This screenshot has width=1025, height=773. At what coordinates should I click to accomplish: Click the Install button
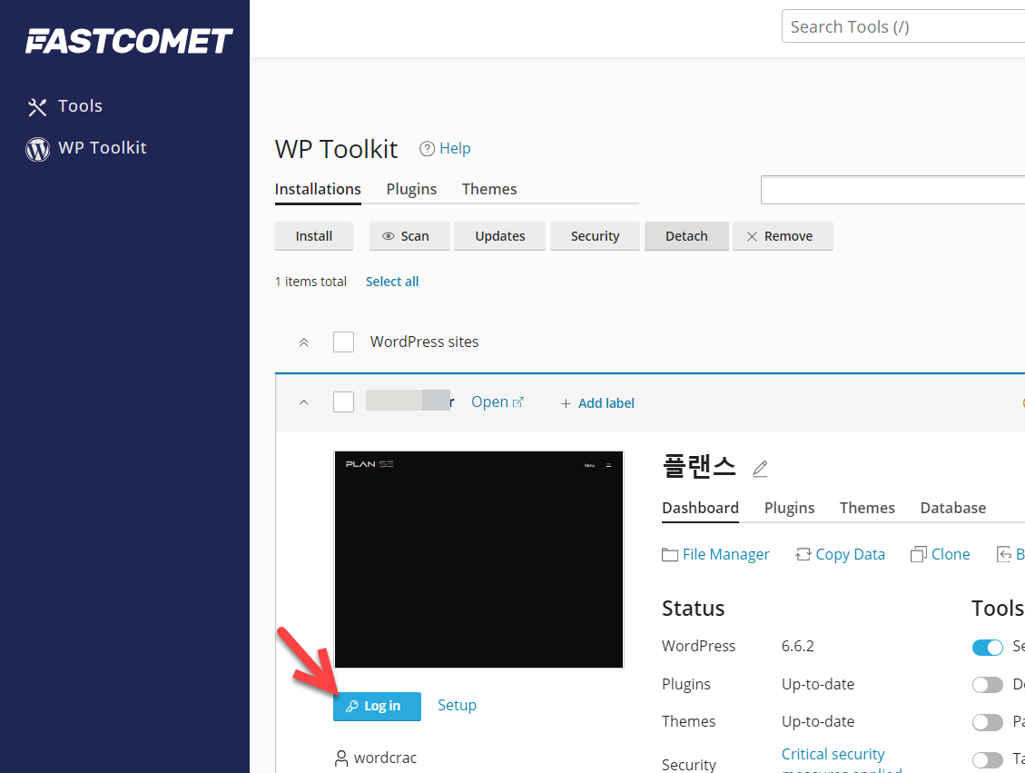pos(314,236)
